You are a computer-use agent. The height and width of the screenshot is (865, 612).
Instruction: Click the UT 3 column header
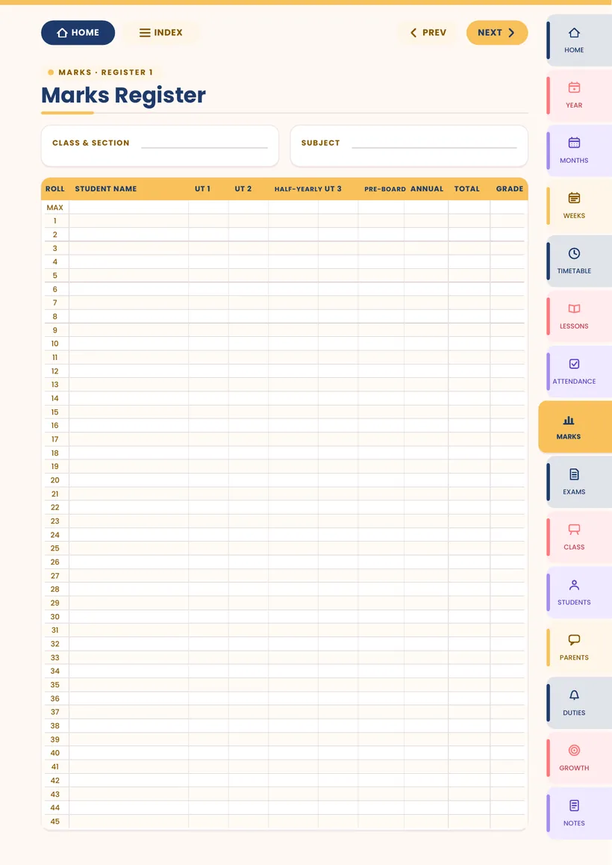click(333, 189)
